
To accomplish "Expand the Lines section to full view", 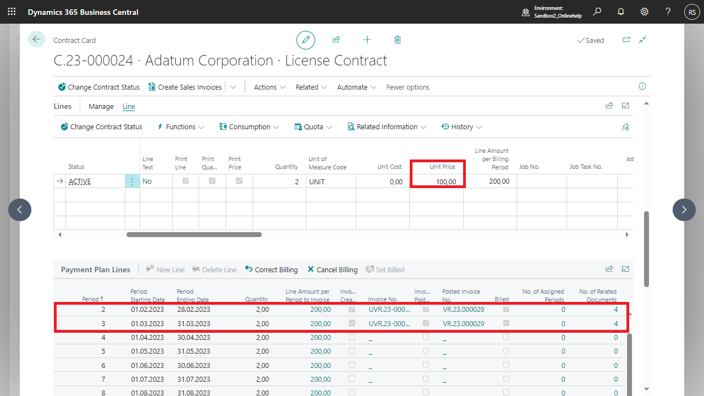I will click(625, 106).
